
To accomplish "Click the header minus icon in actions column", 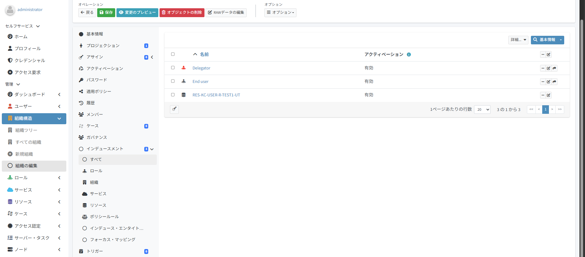I will [543, 54].
